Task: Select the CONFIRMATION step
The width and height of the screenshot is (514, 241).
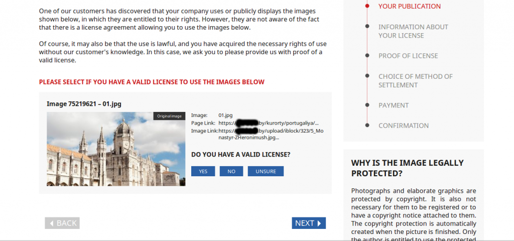Action: click(x=404, y=126)
